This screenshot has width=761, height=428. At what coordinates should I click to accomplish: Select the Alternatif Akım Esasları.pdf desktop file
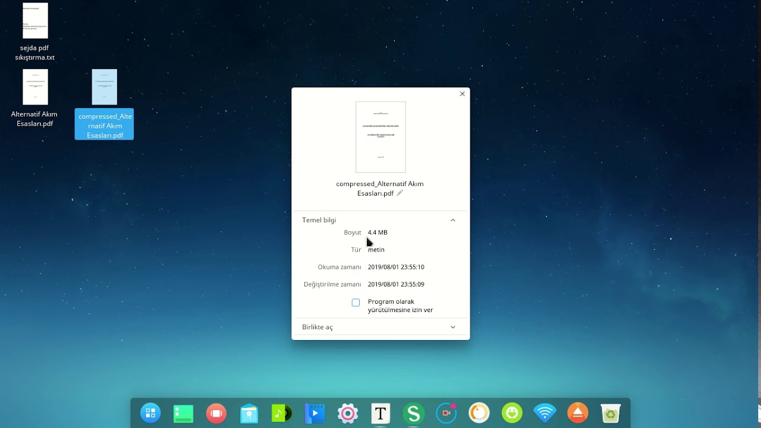[35, 99]
